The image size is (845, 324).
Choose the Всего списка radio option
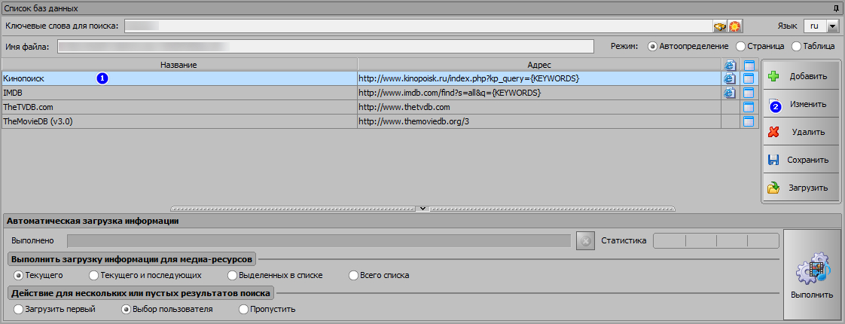pos(354,275)
